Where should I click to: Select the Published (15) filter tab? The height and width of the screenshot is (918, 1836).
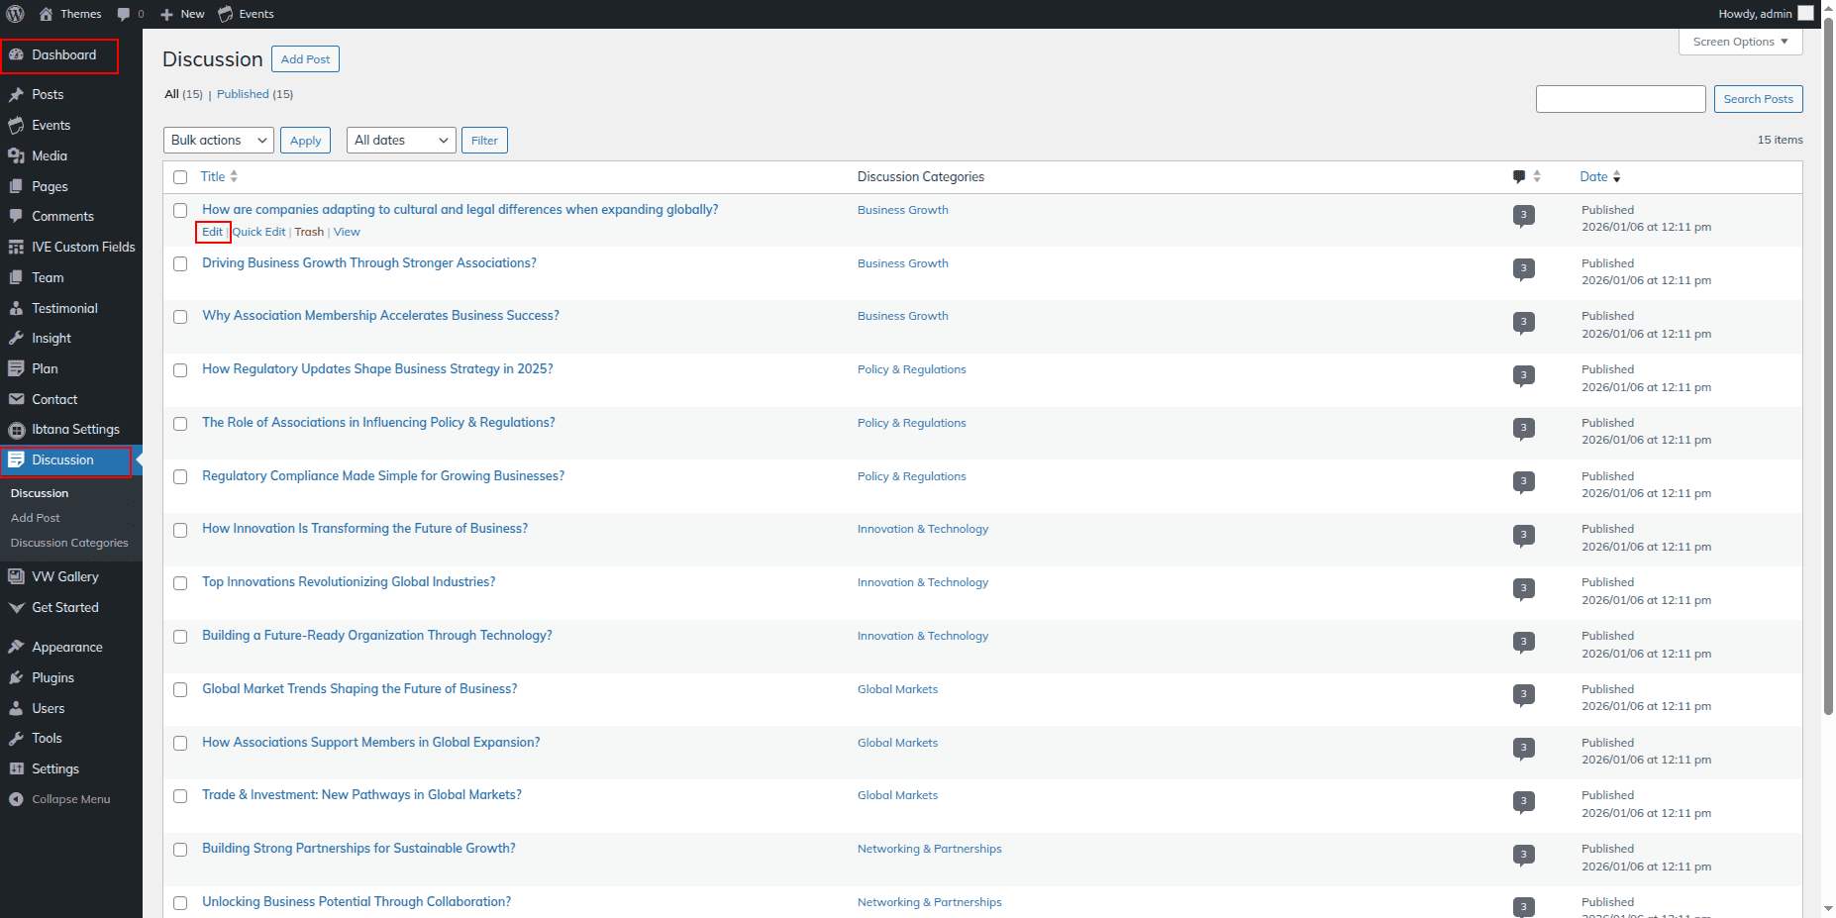coord(244,94)
